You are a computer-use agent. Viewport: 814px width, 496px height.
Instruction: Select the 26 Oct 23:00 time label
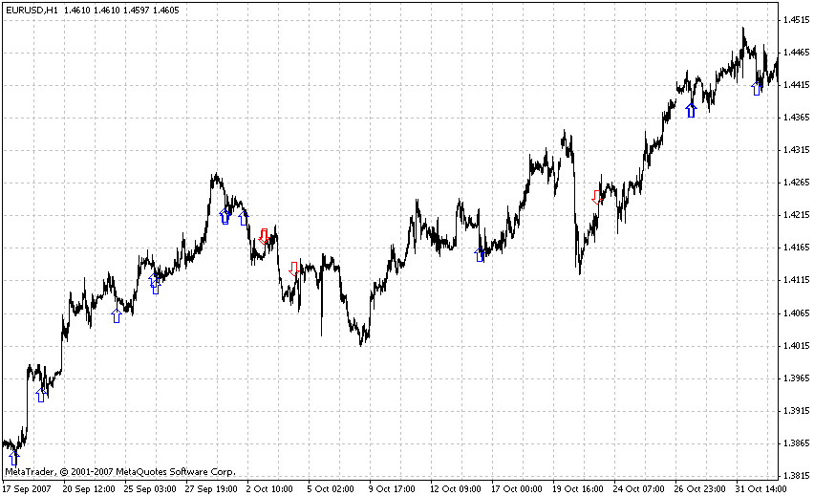[x=700, y=489]
